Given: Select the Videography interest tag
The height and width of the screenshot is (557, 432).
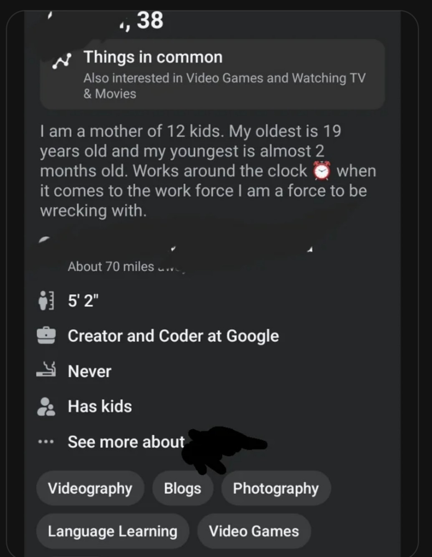Looking at the screenshot, I should [x=90, y=488].
